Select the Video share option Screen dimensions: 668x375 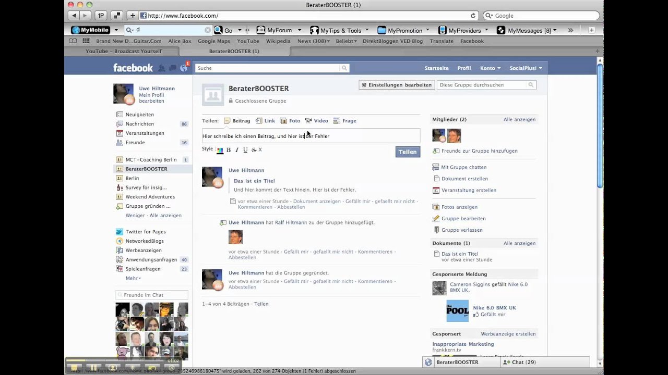point(317,121)
